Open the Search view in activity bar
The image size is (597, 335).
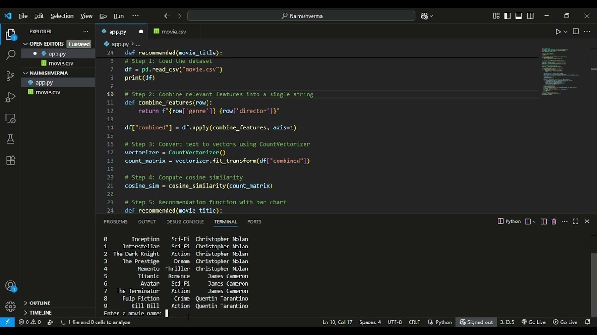[x=10, y=55]
